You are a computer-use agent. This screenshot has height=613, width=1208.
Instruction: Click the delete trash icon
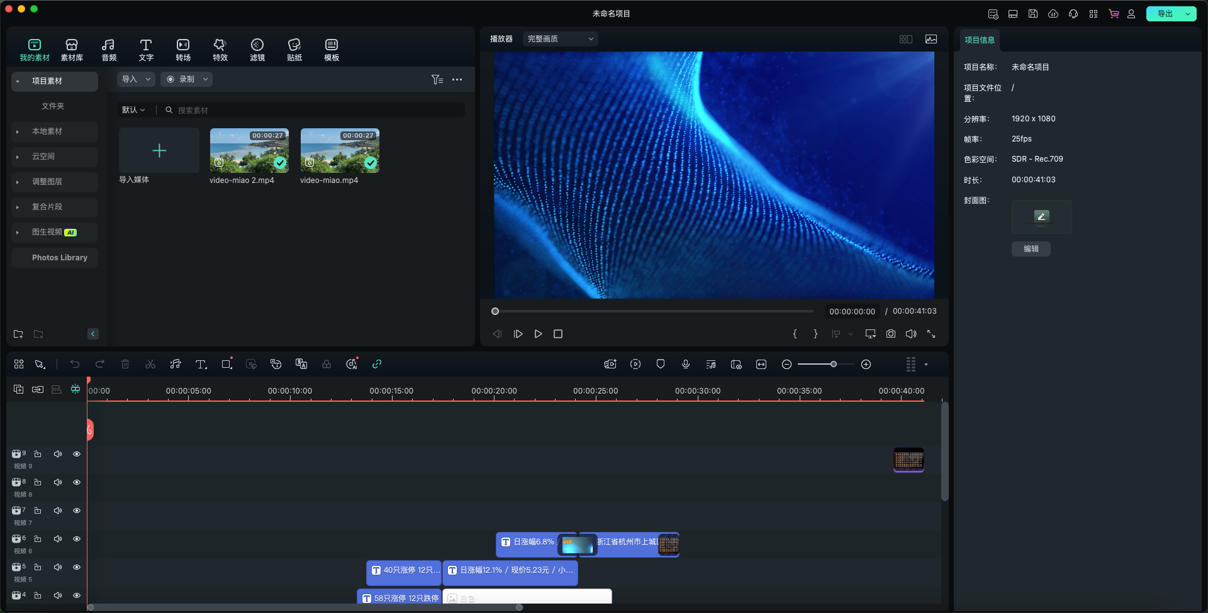click(125, 364)
